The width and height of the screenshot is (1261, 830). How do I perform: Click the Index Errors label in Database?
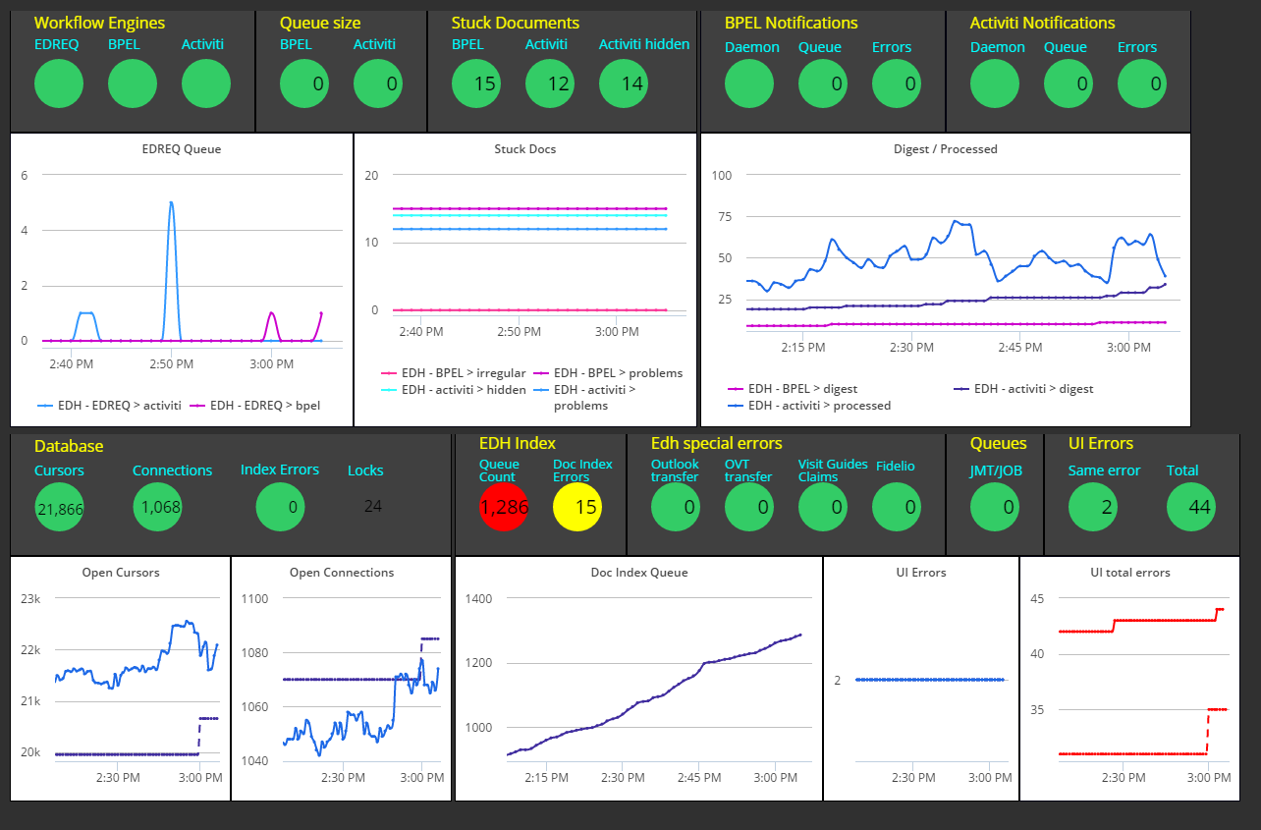(x=280, y=470)
